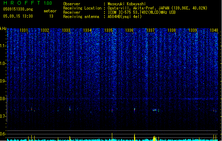Click the HROFFT program title

[x=22, y=3]
